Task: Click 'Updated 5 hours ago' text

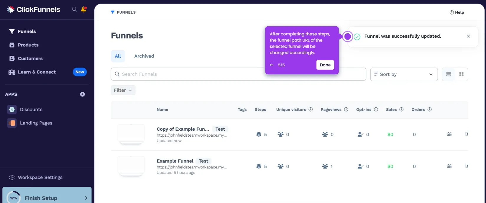Action: 176,173
